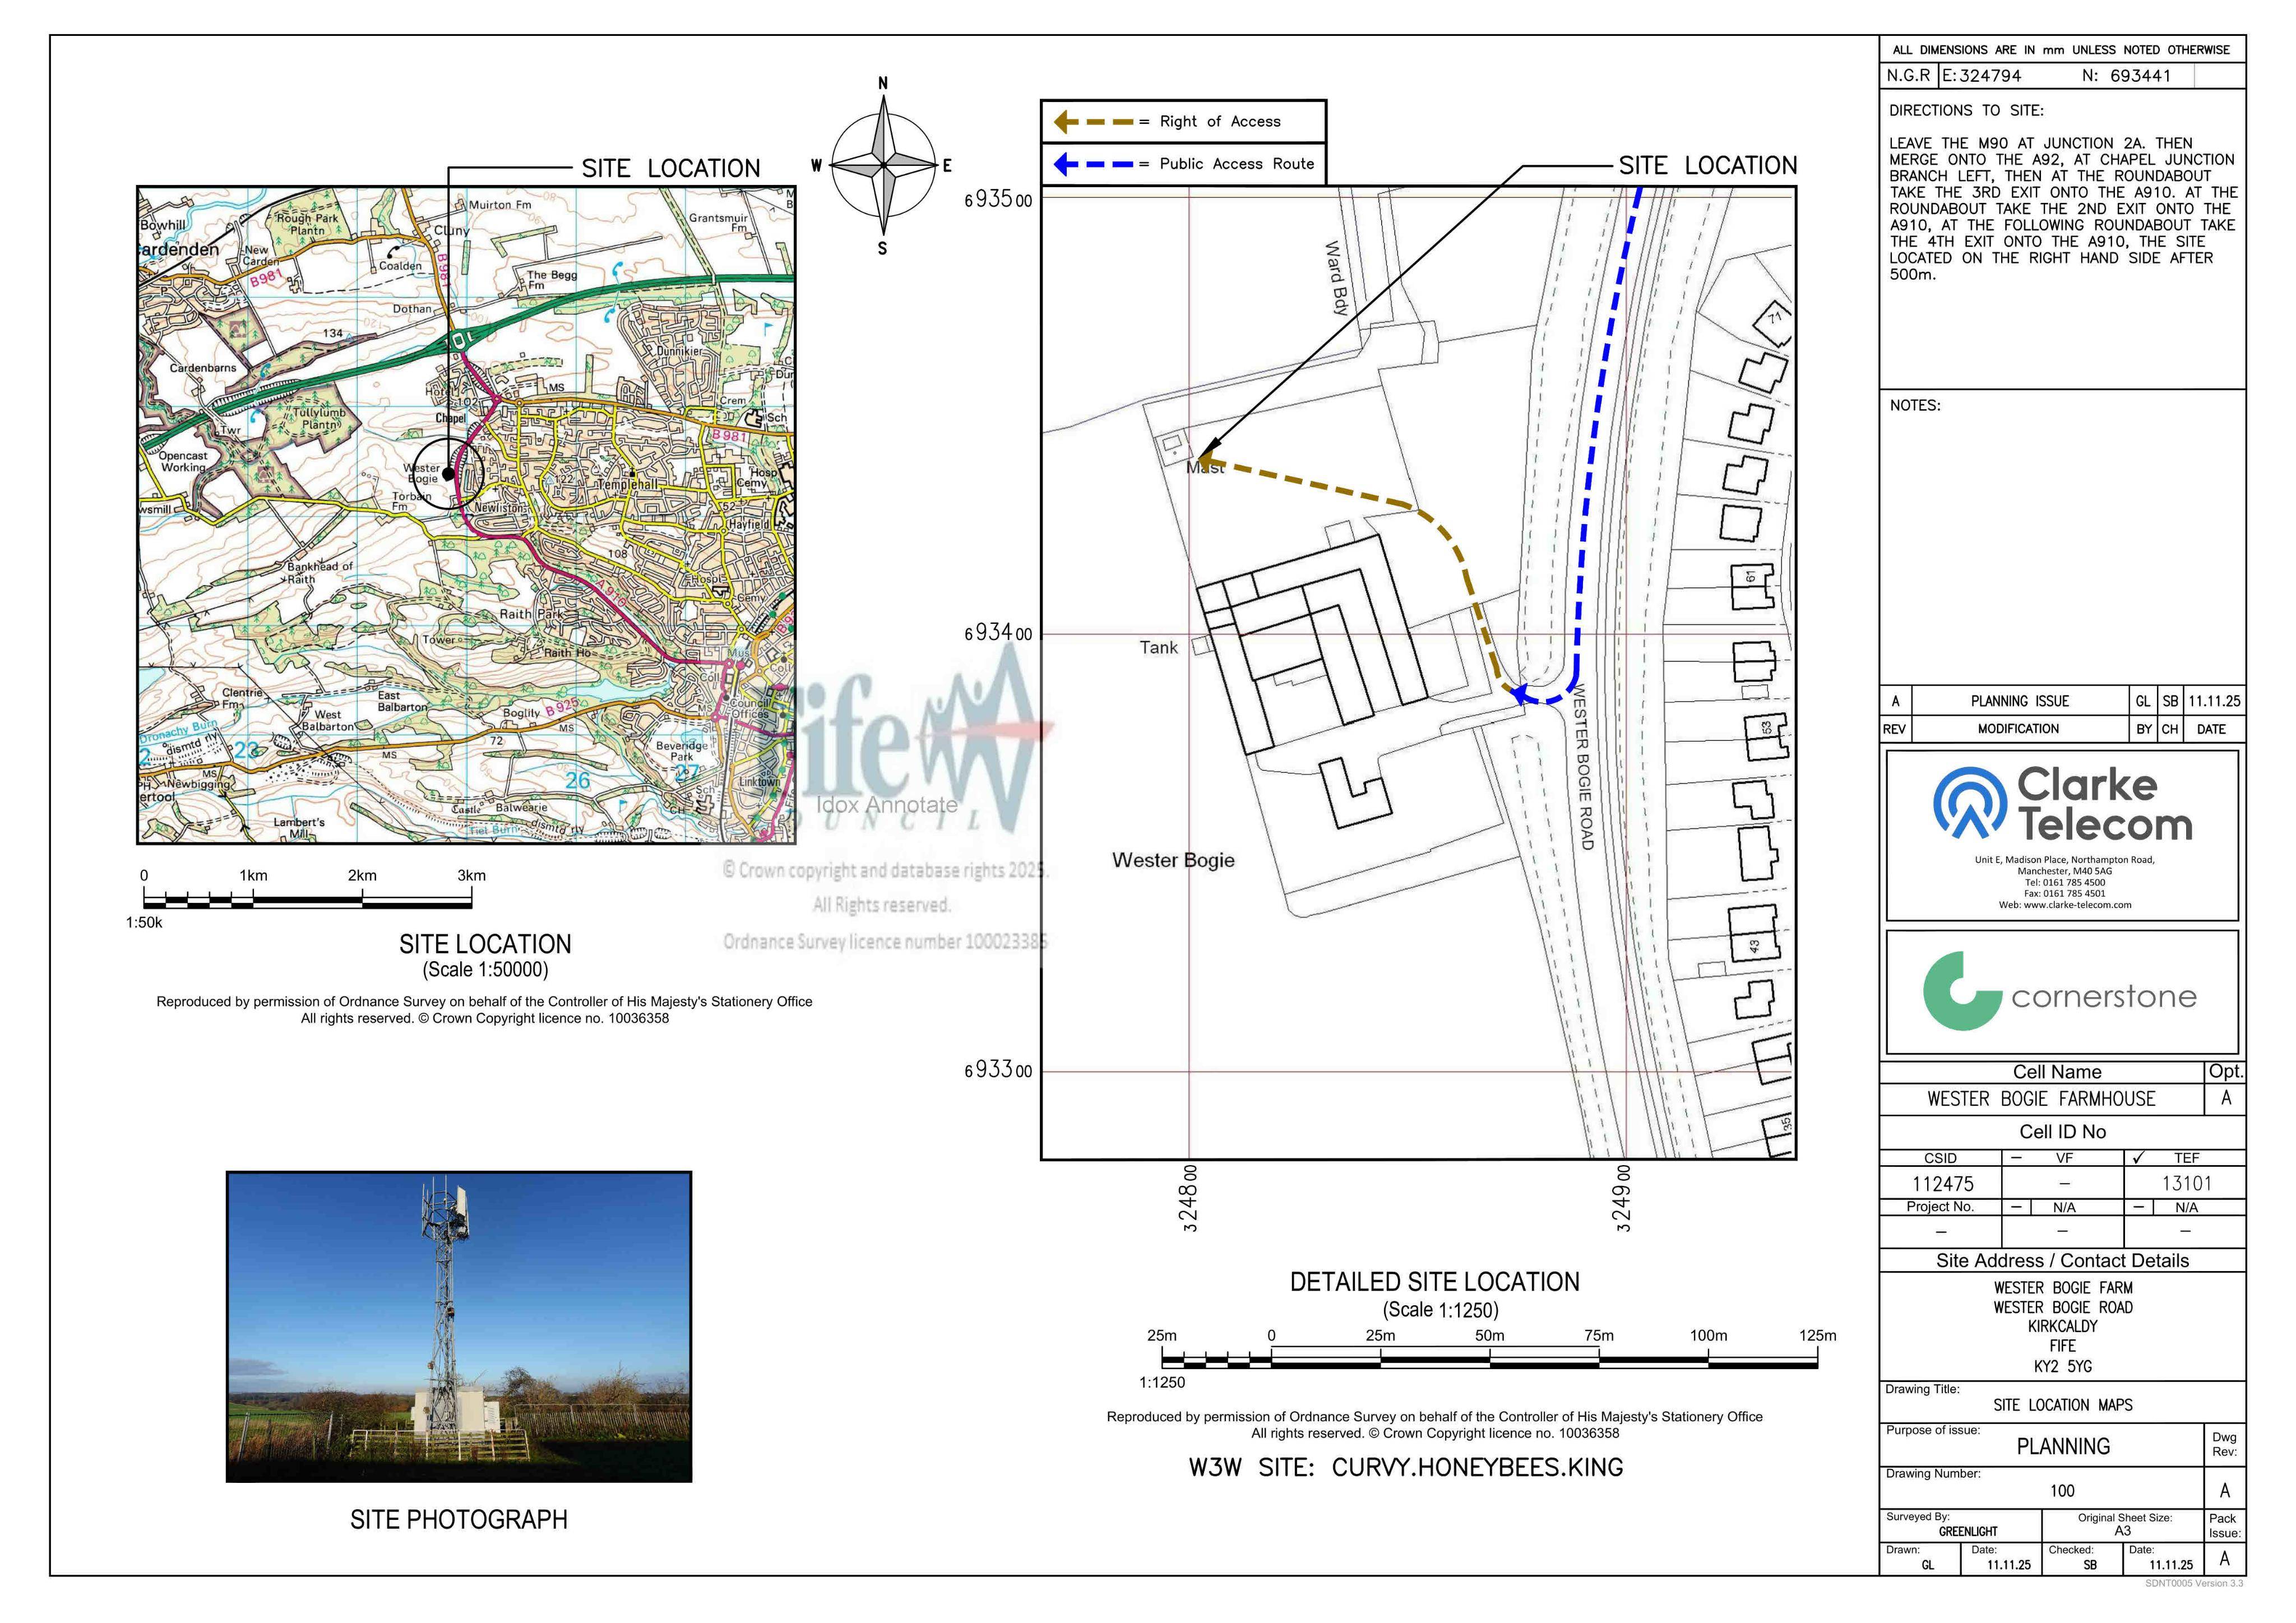2296x1623 pixels.
Task: Select the 'PLANNING ISSUE' revision entry
Action: tap(2019, 702)
